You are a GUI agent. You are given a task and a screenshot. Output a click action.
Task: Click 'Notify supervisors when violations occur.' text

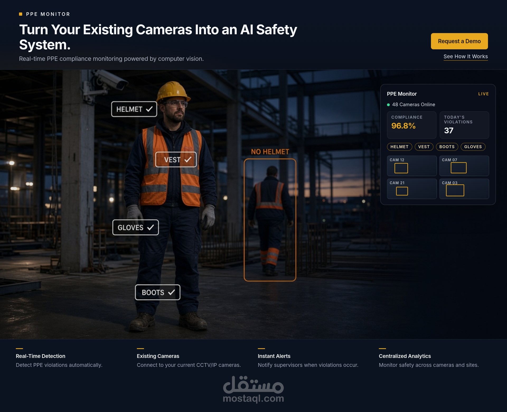point(308,365)
